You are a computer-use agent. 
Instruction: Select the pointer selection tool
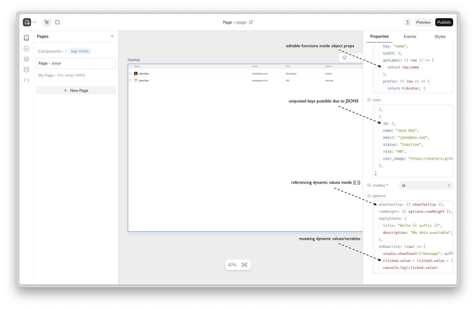47,22
